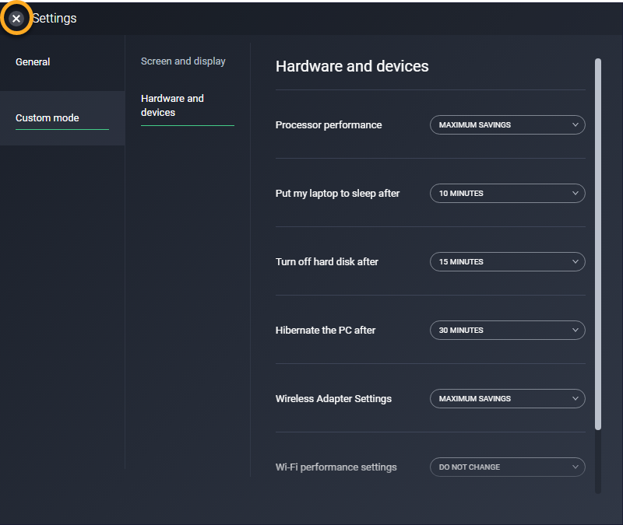Open the Put my laptop to sleep dropdown
The image size is (623, 525).
(x=507, y=194)
